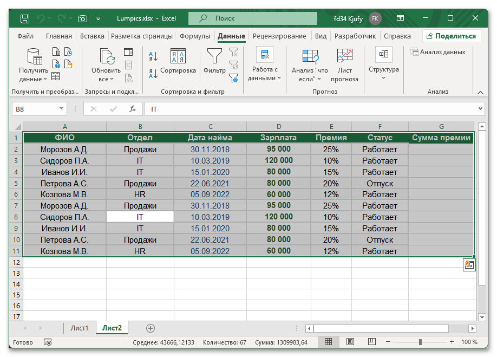The width and height of the screenshot is (497, 357).
Task: Expand the Обновить все dropdown
Action: 106,75
